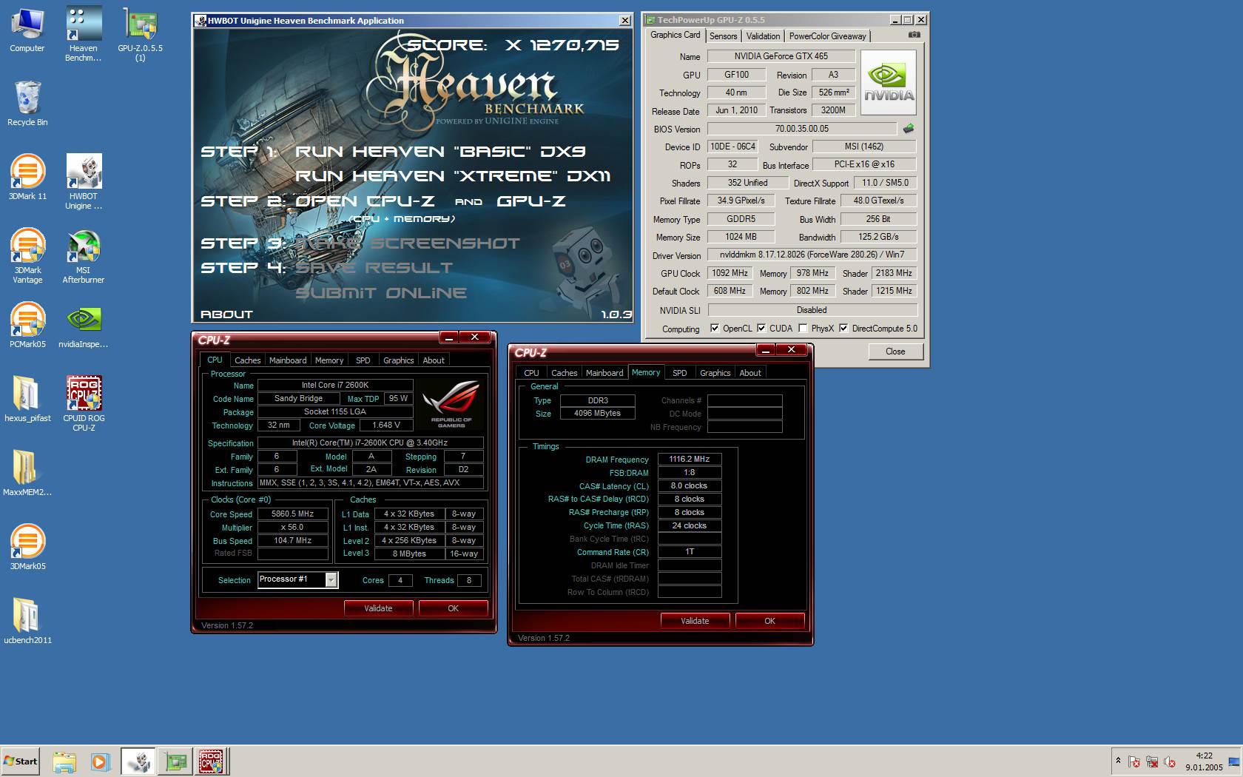Viewport: 1243px width, 777px height.
Task: Open the Computer desktop icon
Action: pos(27,30)
